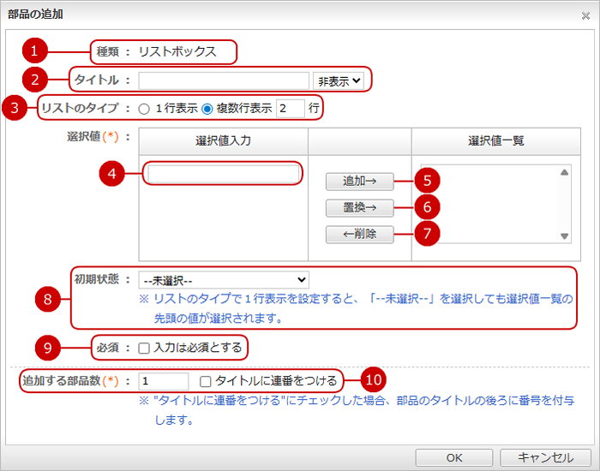This screenshot has width=600, height=471.
Task: Expand the 初期状態 --未選択-- dropdown
Action: click(x=223, y=279)
